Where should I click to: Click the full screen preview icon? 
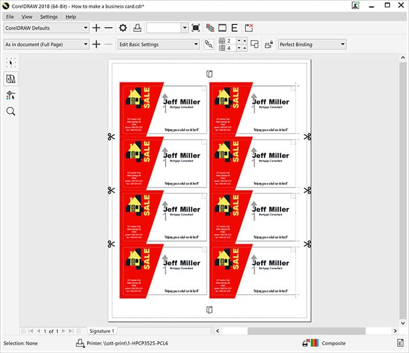[196, 28]
